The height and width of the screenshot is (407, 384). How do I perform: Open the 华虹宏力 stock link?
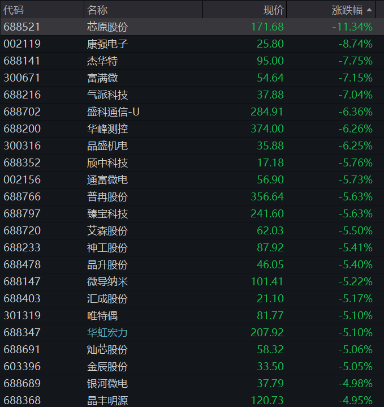[107, 332]
